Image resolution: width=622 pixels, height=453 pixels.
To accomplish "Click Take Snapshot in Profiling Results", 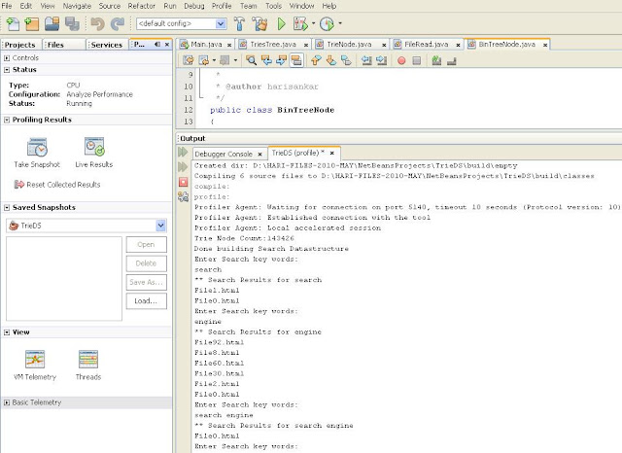I will 37,153.
